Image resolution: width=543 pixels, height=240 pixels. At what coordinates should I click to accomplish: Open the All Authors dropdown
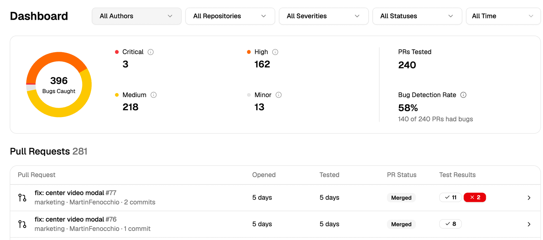pos(137,16)
